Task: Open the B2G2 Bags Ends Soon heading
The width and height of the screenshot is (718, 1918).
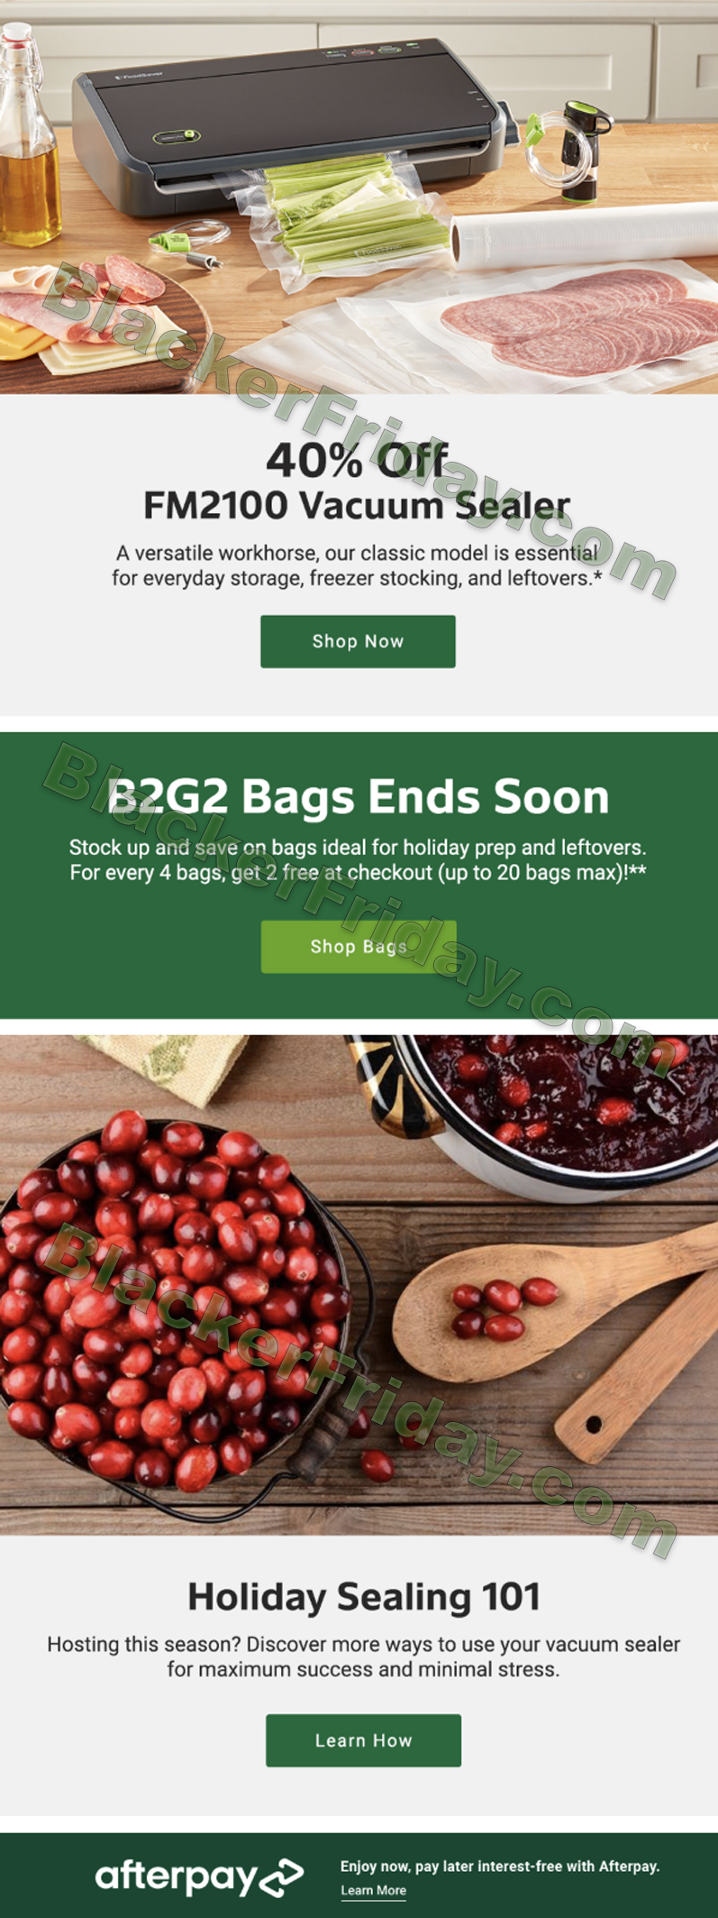Action: (358, 797)
